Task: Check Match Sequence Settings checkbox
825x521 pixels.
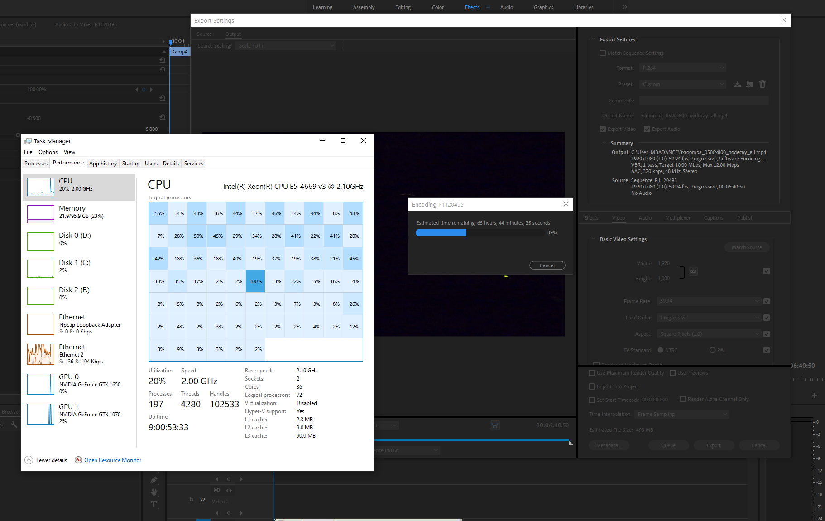Action: click(x=603, y=53)
